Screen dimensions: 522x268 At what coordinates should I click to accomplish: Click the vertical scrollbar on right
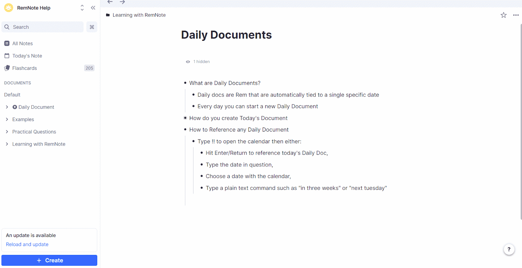point(521,121)
